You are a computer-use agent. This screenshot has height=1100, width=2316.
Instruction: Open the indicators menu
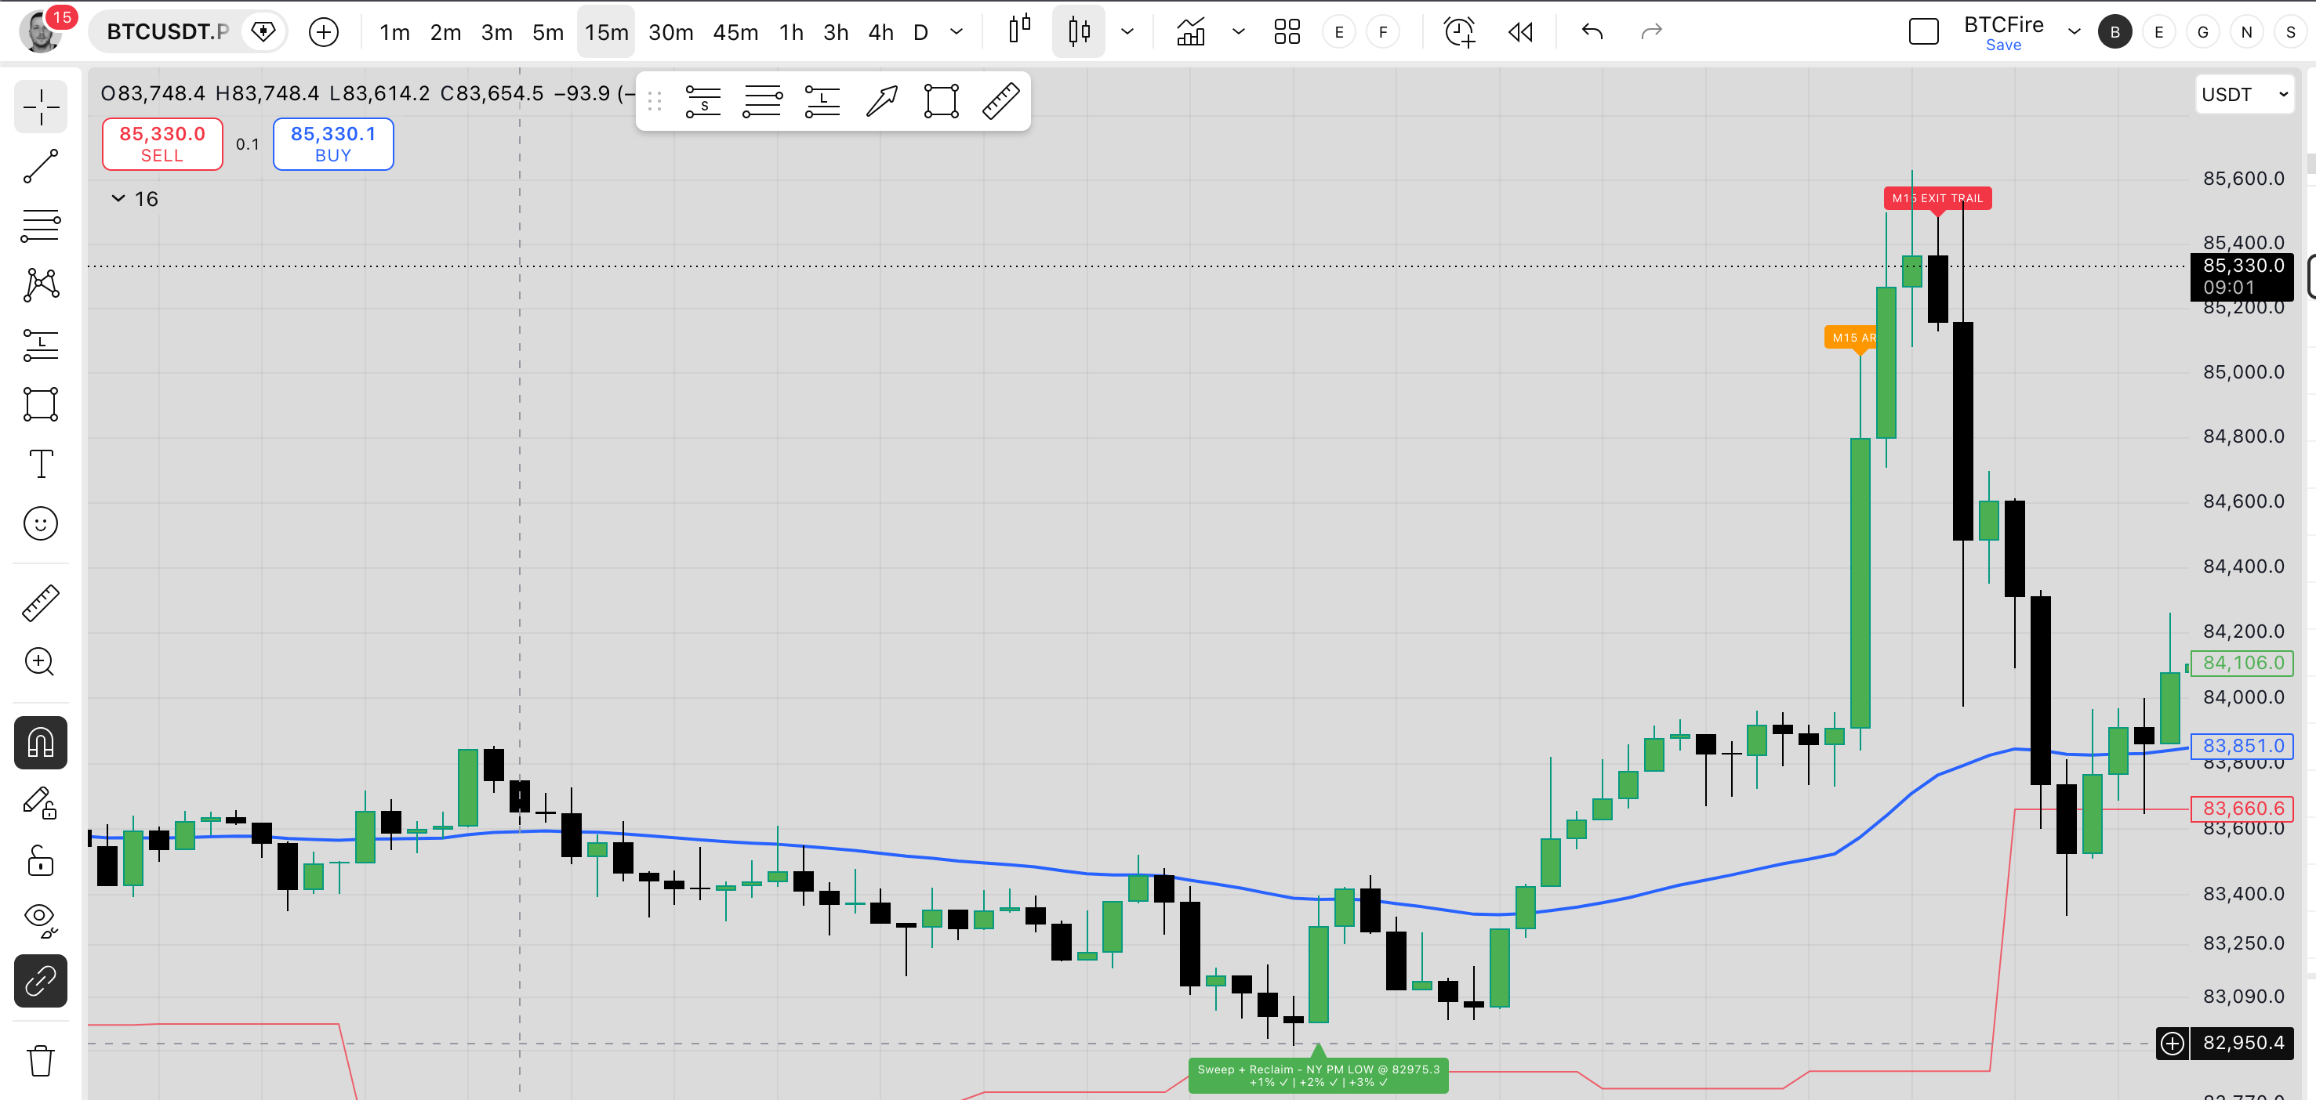pyautogui.click(x=1191, y=32)
